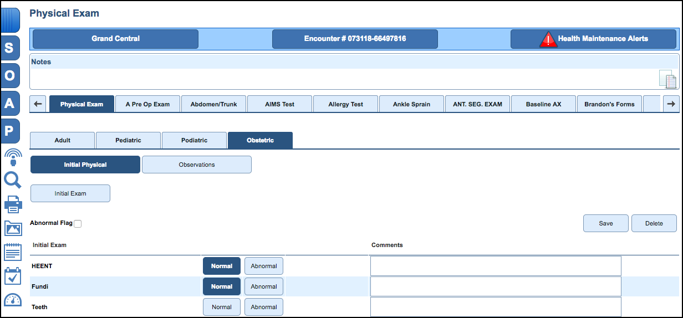683x318 pixels.
Task: Set Teeth exam to Normal
Action: click(x=222, y=307)
